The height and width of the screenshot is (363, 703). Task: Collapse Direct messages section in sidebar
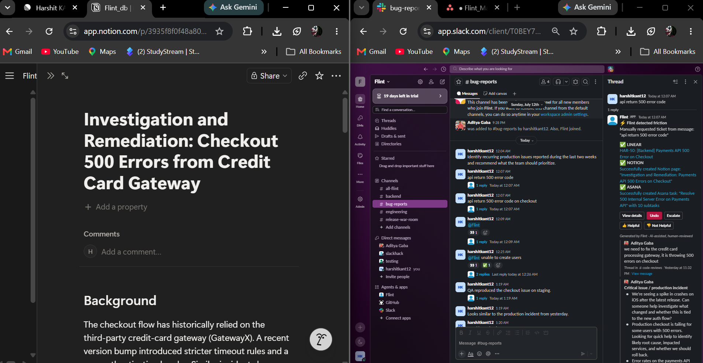pos(396,238)
